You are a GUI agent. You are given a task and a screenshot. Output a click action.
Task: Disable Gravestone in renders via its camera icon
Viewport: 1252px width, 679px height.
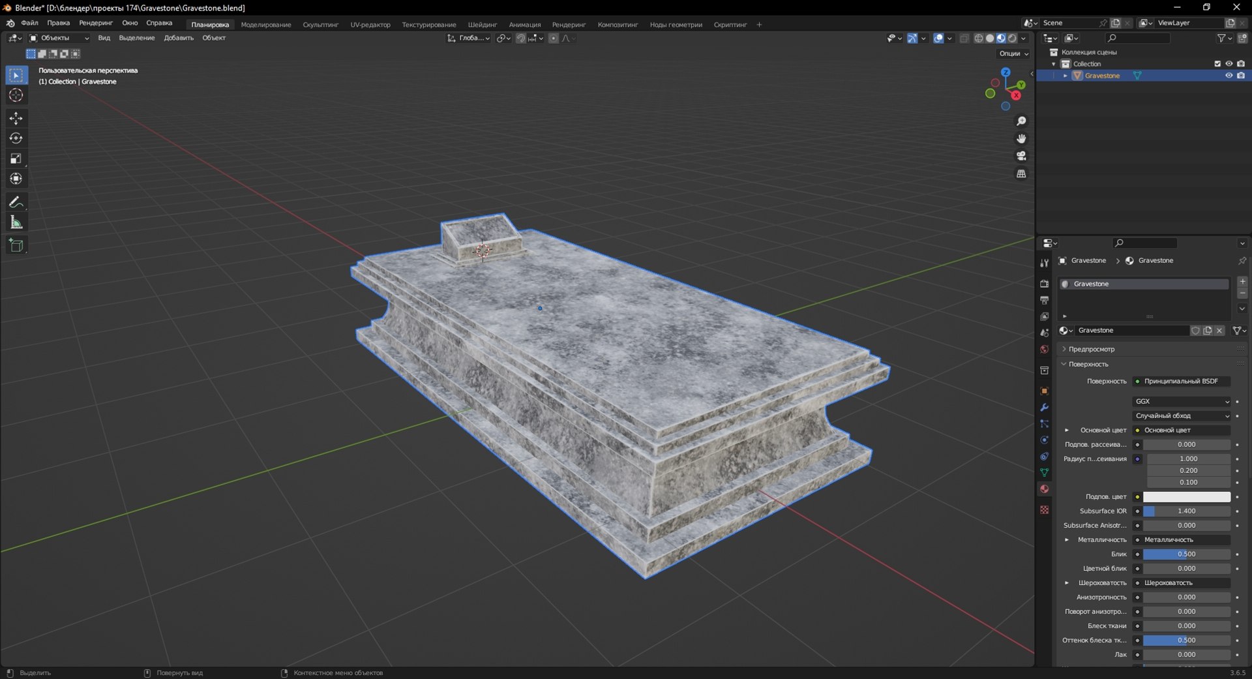point(1241,76)
